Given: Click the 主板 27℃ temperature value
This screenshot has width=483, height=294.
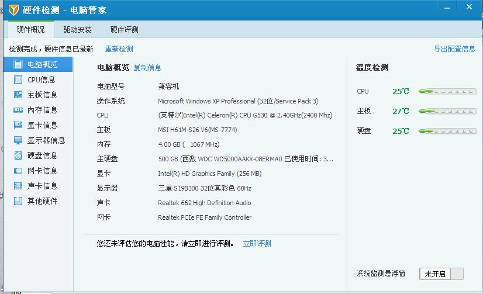Looking at the screenshot, I should tap(401, 111).
